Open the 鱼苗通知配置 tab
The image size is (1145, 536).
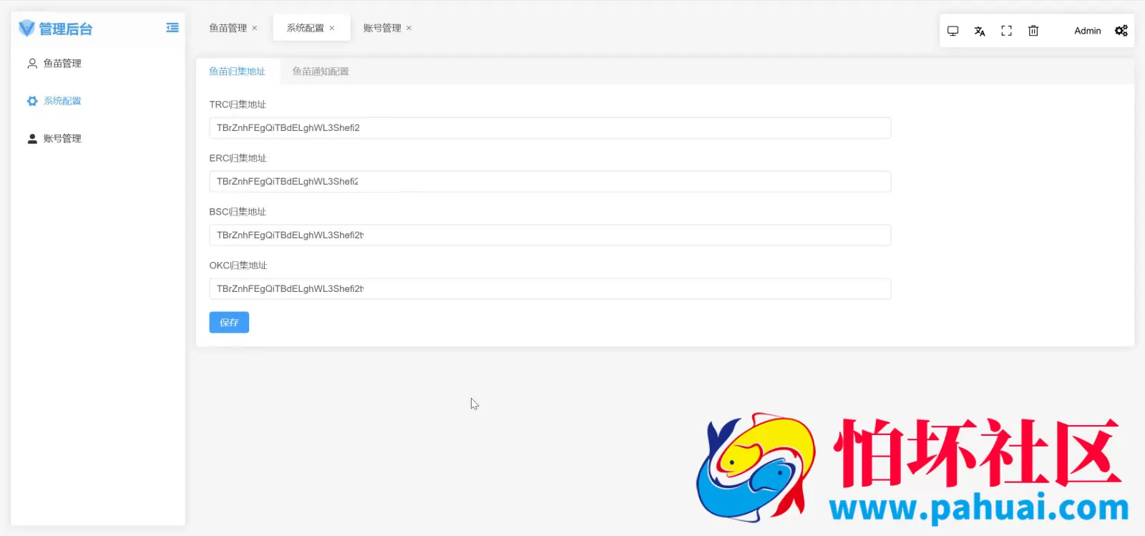321,72
